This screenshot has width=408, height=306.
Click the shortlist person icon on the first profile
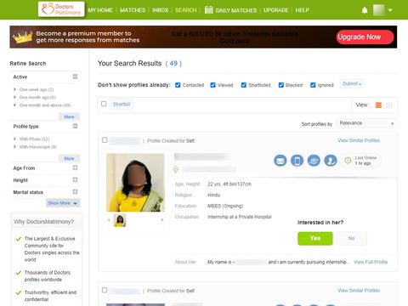point(331,161)
